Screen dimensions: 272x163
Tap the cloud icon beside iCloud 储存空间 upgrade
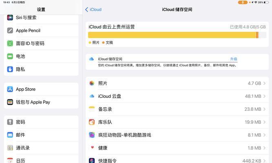click(x=91, y=59)
